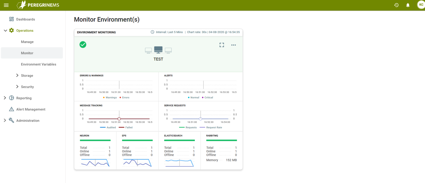Click the Operations gear icon
Image resolution: width=425 pixels, height=183 pixels.
coord(12,30)
